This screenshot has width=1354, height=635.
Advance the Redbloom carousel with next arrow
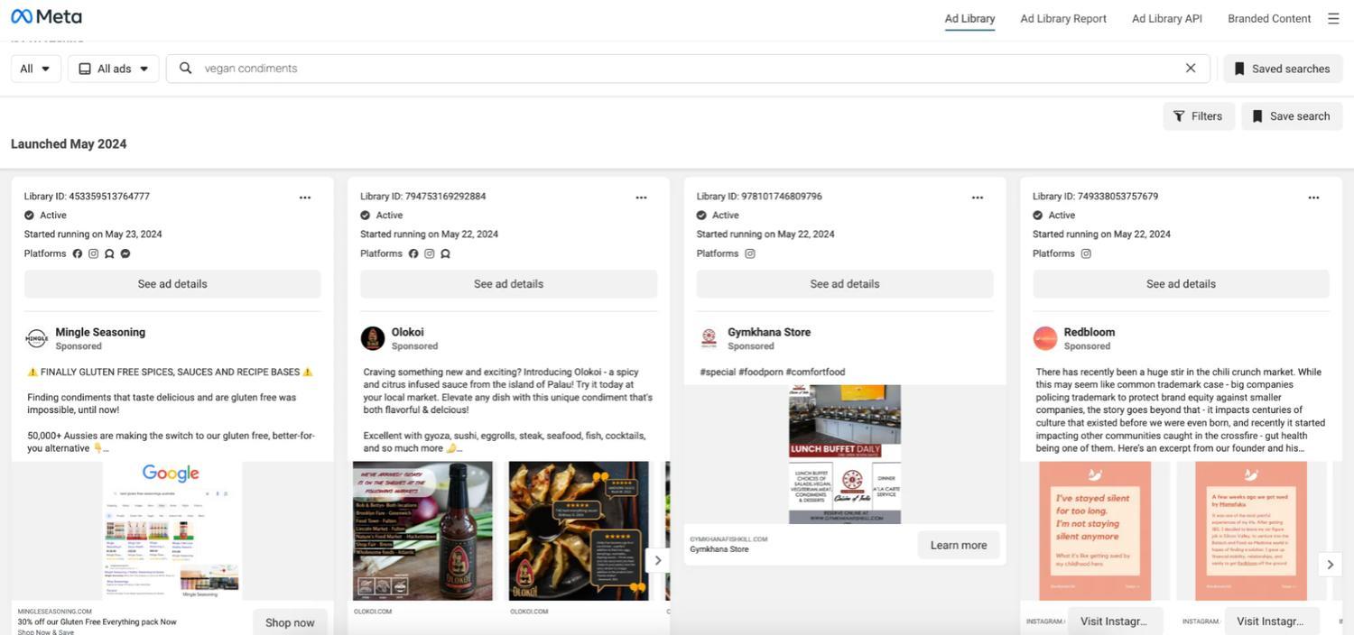[x=1330, y=565]
